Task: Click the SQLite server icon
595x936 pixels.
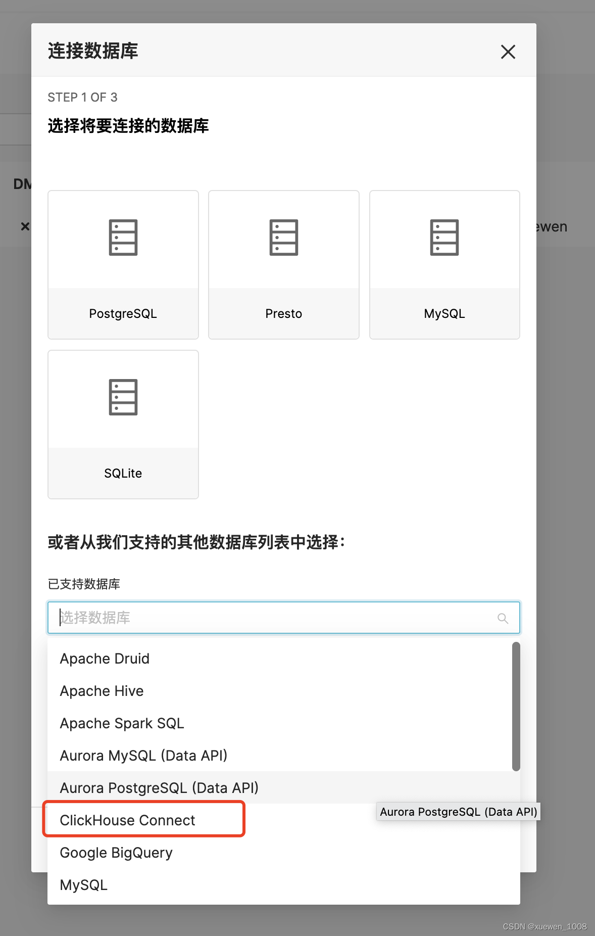Action: tap(123, 397)
